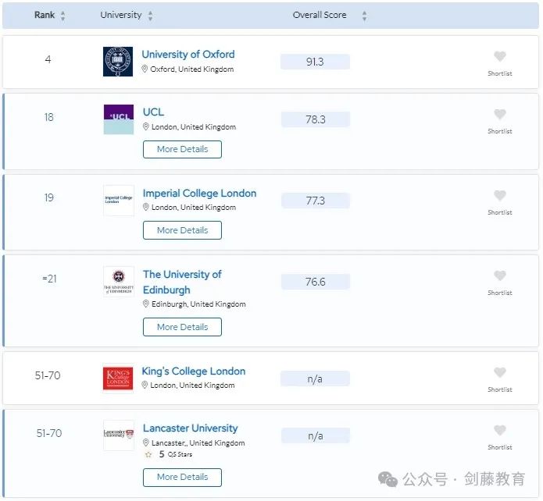The image size is (543, 501).
Task: Open the Lancaster University logo
Action: tap(119, 435)
